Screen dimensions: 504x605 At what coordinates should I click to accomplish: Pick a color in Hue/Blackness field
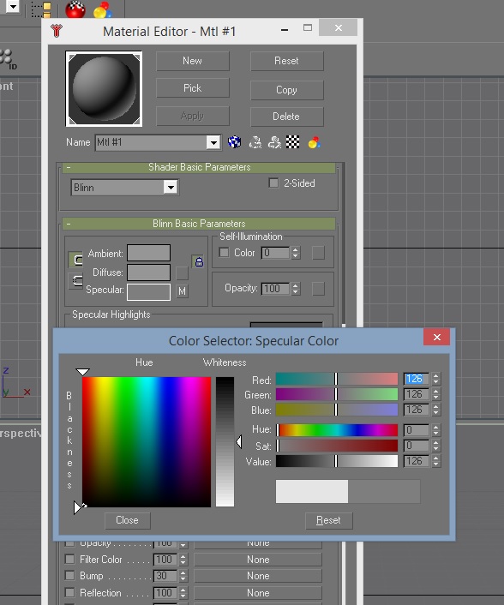(x=147, y=442)
